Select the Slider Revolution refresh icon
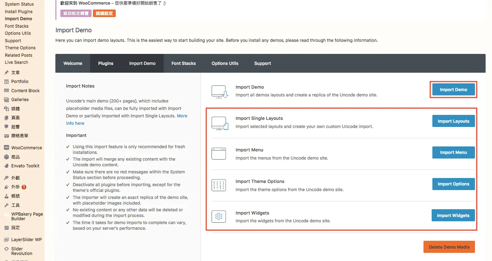 click(6, 249)
